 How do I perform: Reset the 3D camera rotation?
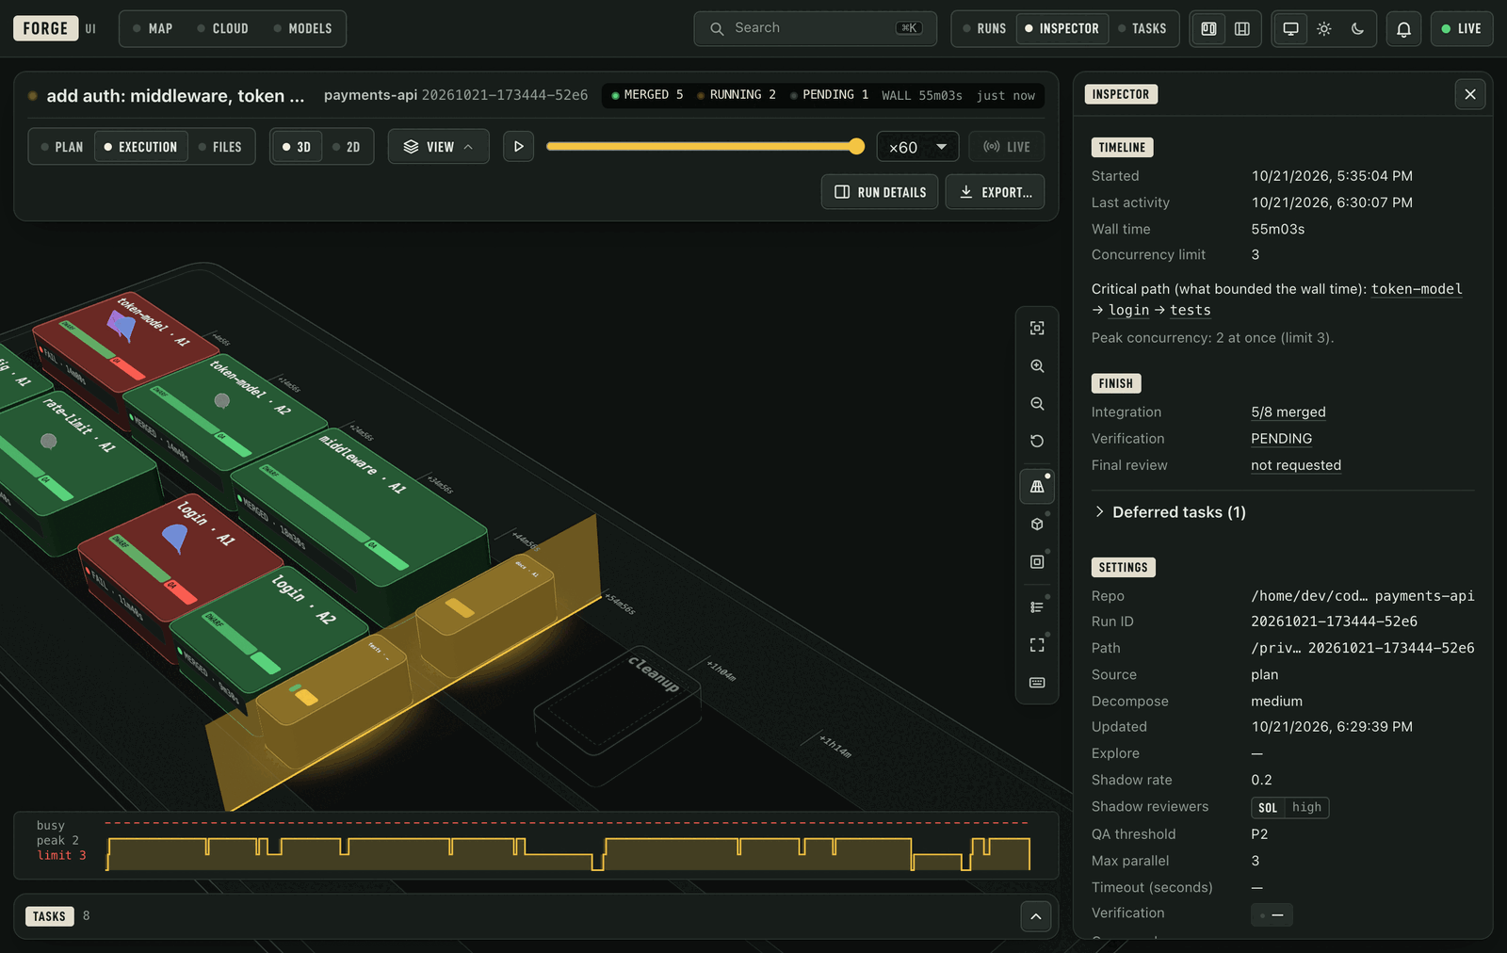pyautogui.click(x=1037, y=441)
